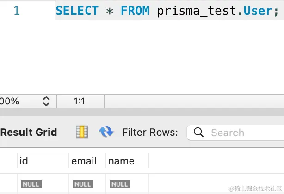Select the row header of the NULL row
284x194 pixels.
point(8,184)
